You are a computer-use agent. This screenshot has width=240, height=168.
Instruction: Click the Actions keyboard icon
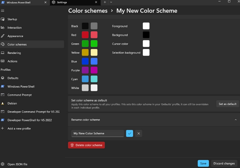click(x=3, y=61)
